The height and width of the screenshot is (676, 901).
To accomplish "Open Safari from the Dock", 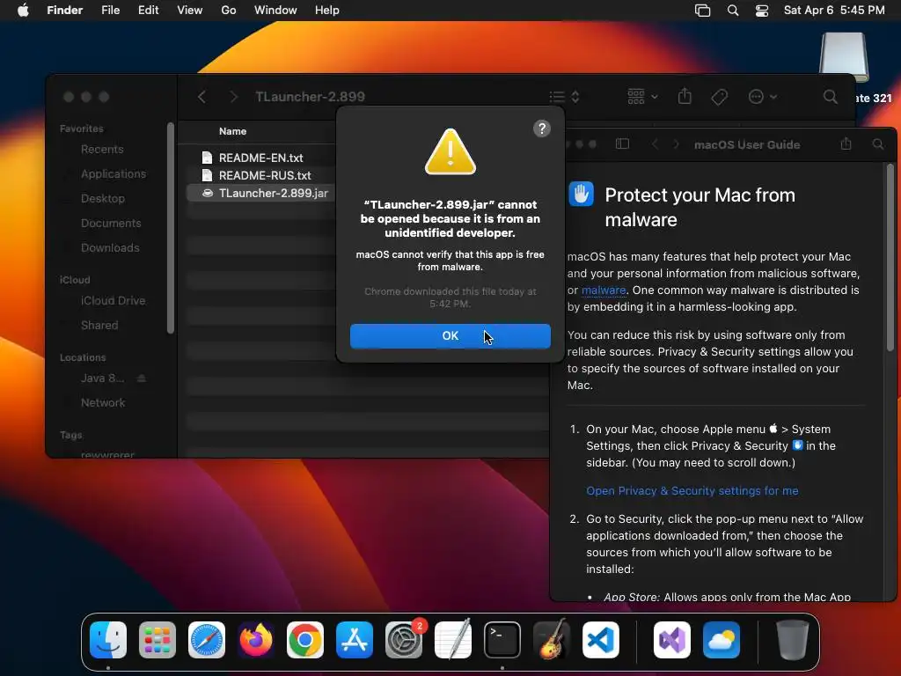I will 206,640.
